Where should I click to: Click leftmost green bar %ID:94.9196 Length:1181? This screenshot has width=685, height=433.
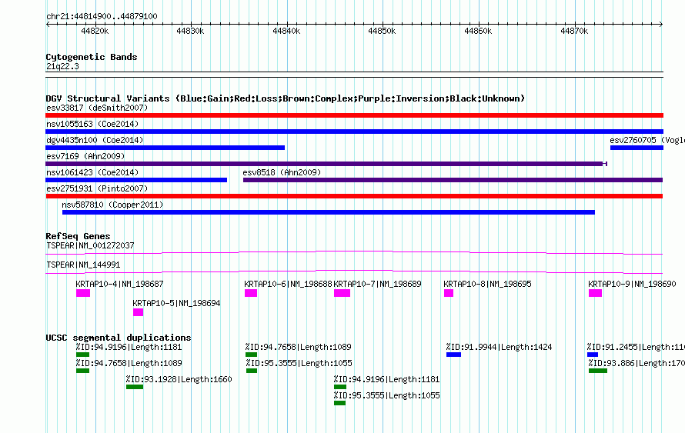(x=82, y=355)
